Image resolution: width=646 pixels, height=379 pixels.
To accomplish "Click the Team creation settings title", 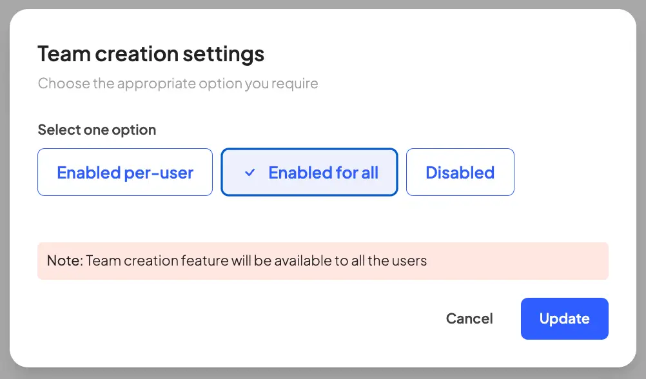I will coord(151,54).
